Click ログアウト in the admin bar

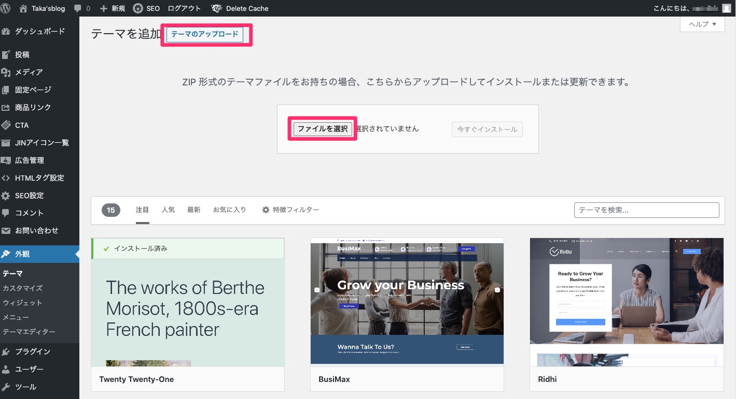[x=184, y=8]
